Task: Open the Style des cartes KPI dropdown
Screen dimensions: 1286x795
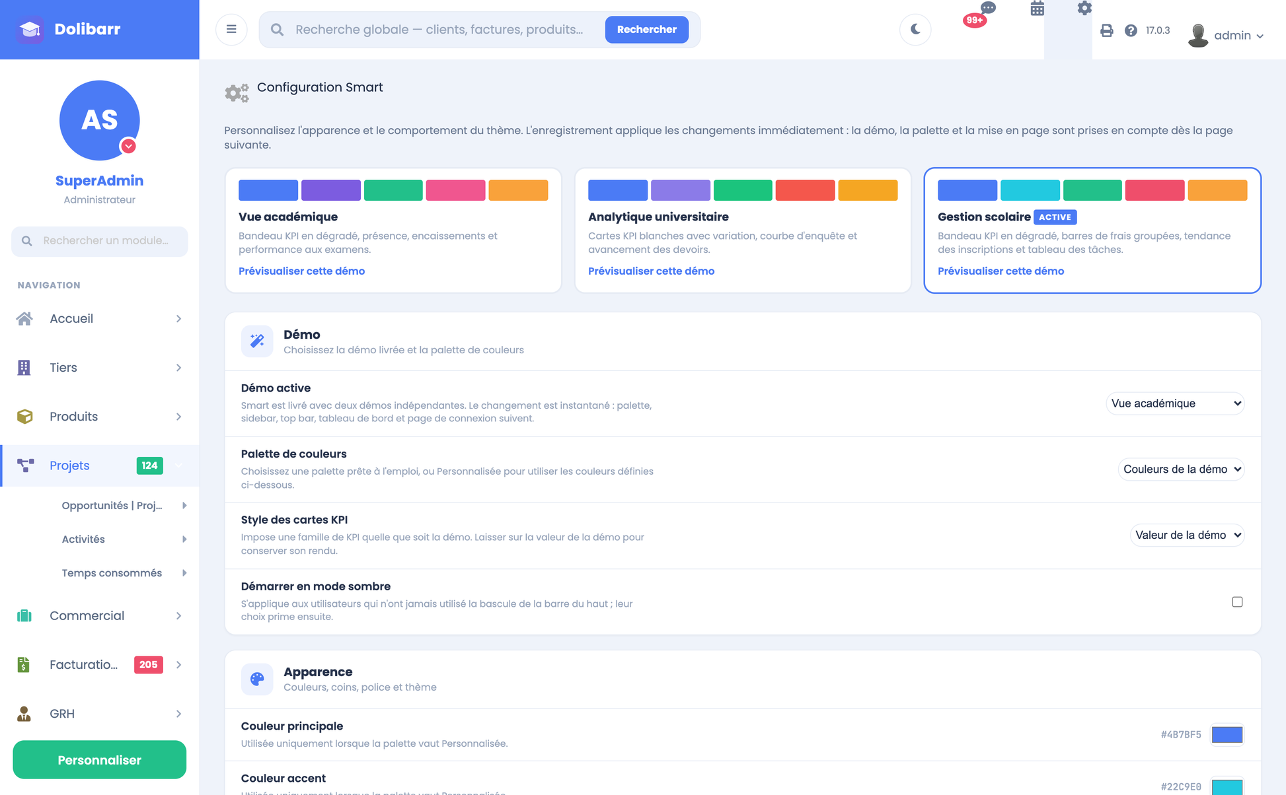Action: pyautogui.click(x=1187, y=536)
